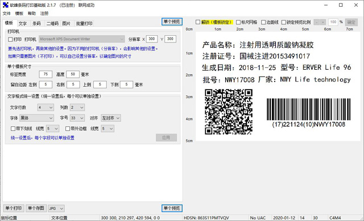This screenshot has width=364, height=221.
Task: Open the 文字行数 dropdown
Action: [x=45, y=108]
